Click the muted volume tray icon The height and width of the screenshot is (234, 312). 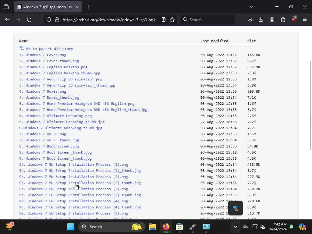[x=263, y=227]
